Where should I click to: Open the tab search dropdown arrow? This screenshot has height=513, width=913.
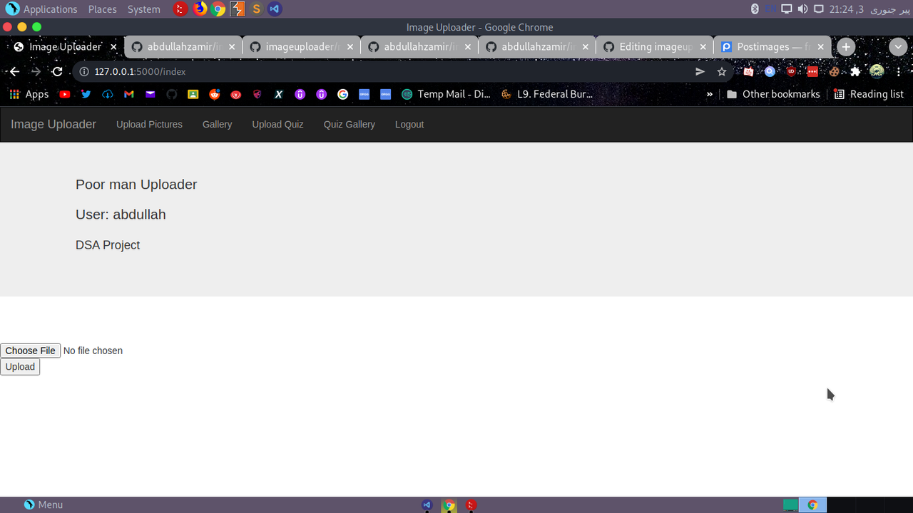pos(898,47)
